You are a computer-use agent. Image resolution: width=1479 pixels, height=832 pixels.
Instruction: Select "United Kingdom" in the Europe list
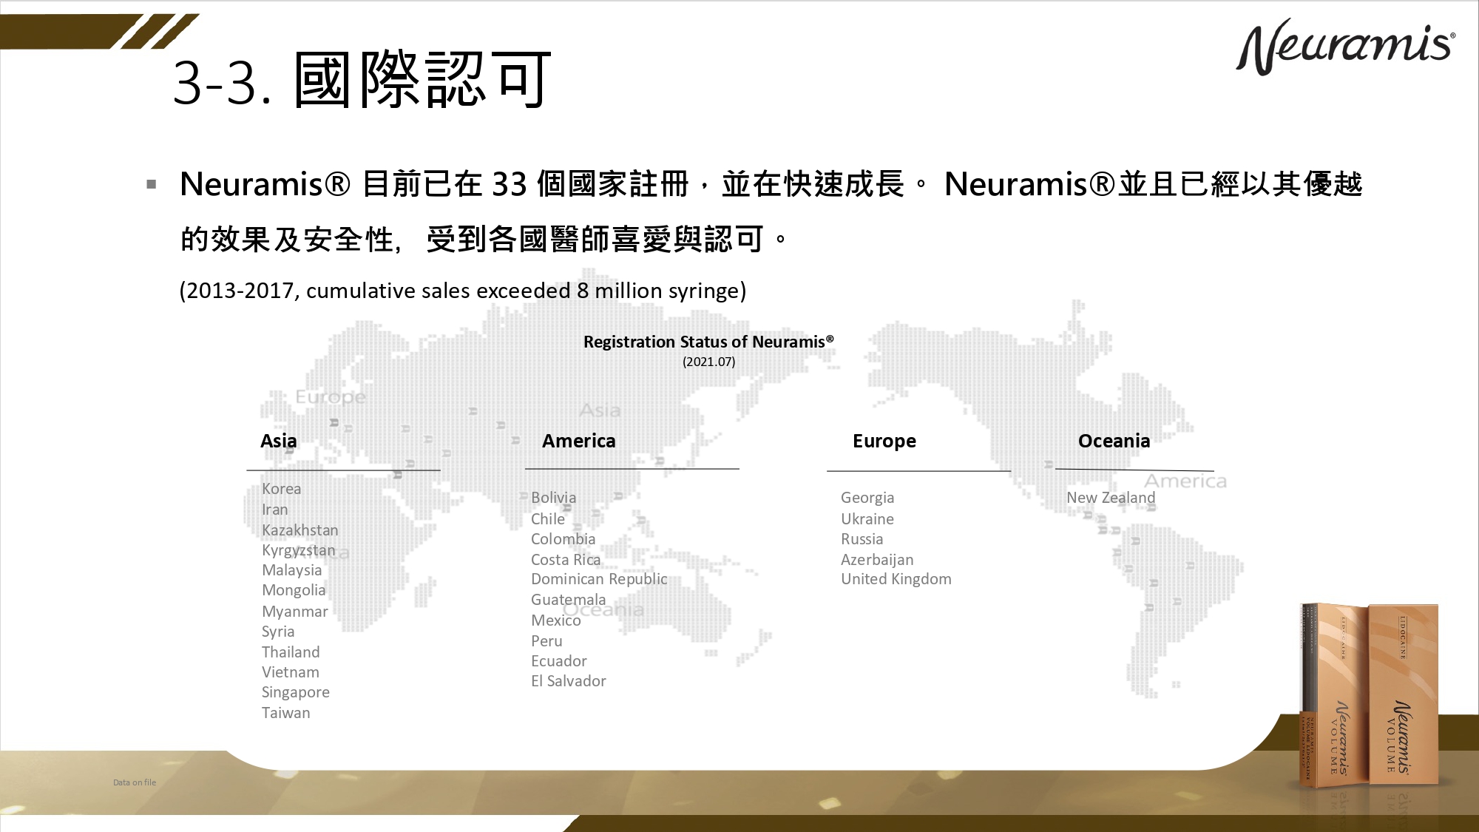(x=896, y=579)
